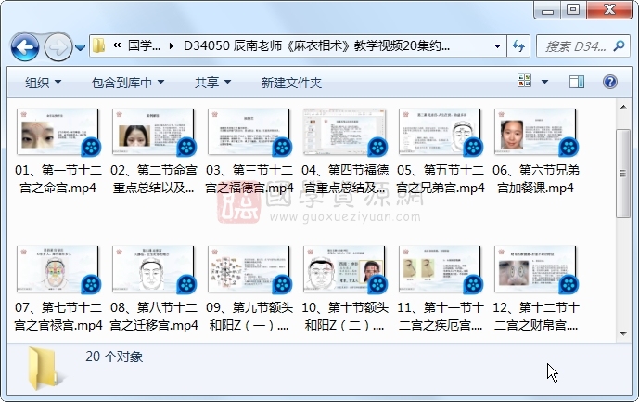Click file name 10、第十节额头和阳Z（二）
The image size is (639, 402).
[x=345, y=317]
